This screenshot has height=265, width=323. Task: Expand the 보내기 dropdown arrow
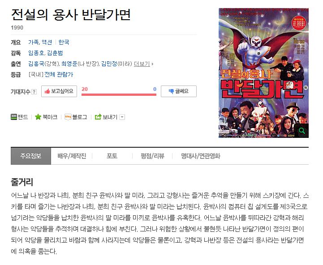pos(122,117)
